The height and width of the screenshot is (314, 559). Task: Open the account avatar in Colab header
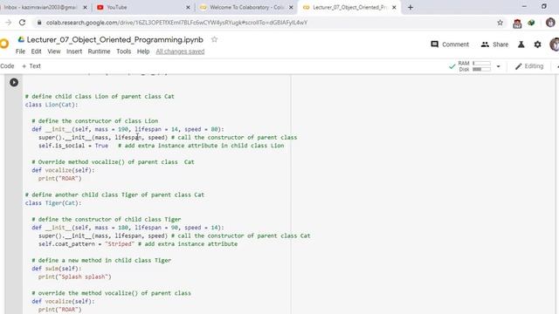click(x=555, y=44)
